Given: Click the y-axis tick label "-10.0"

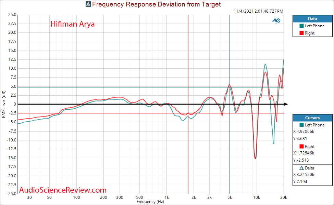Looking at the screenshot, I should tap(12, 140).
